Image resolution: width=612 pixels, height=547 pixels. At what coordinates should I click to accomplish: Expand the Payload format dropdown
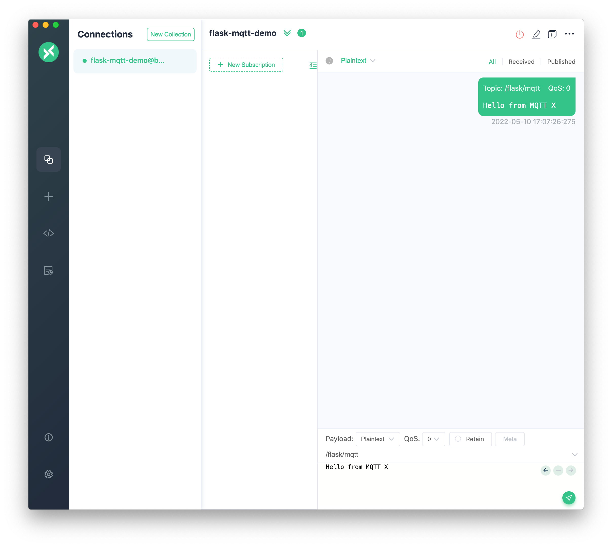377,439
